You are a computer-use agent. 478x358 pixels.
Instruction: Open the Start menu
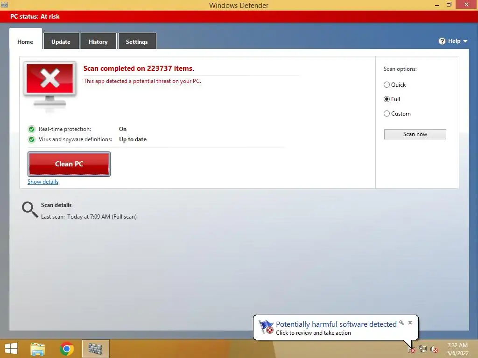[11, 349]
